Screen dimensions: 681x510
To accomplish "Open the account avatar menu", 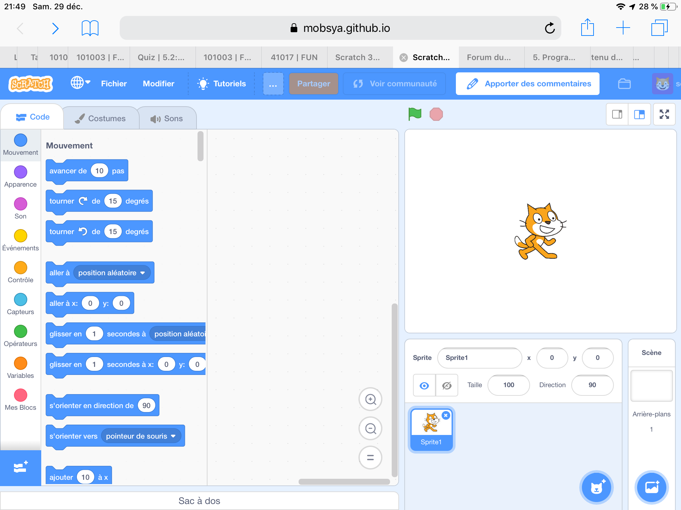I will pos(662,84).
